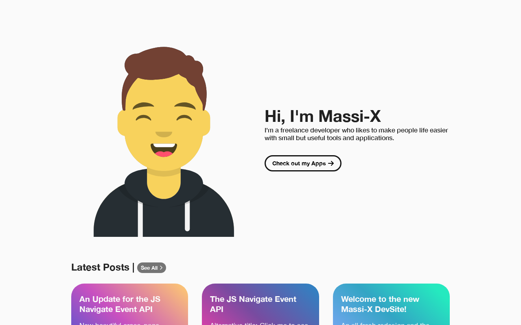The width and height of the screenshot is (521, 325).
Task: Click the Latest Posts section heading
Action: [x=100, y=267]
